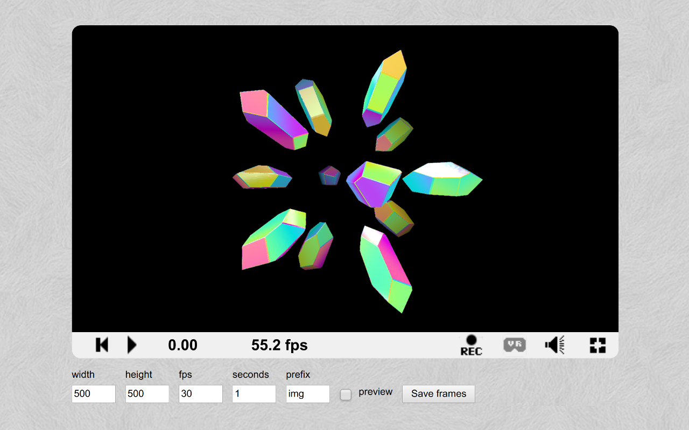This screenshot has width=689, height=430.
Task: Enter VR mode via the goggles icon
Action: pyautogui.click(x=514, y=345)
